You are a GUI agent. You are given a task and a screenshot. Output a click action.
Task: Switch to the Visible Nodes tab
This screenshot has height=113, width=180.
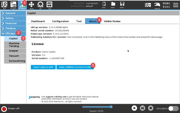[112, 21]
